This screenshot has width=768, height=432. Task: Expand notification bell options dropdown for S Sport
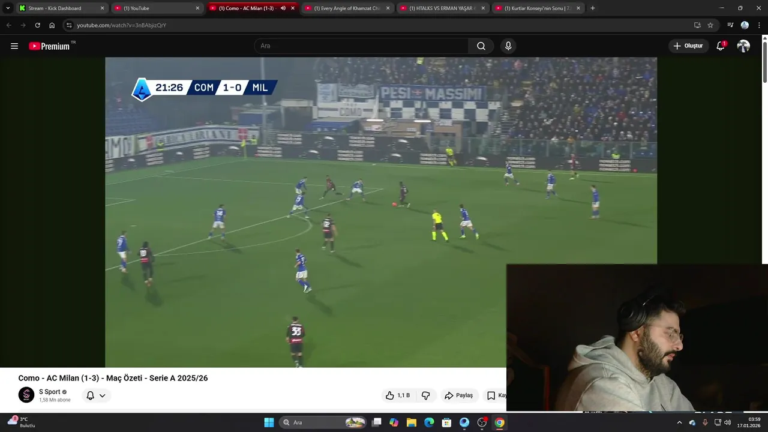tap(103, 395)
